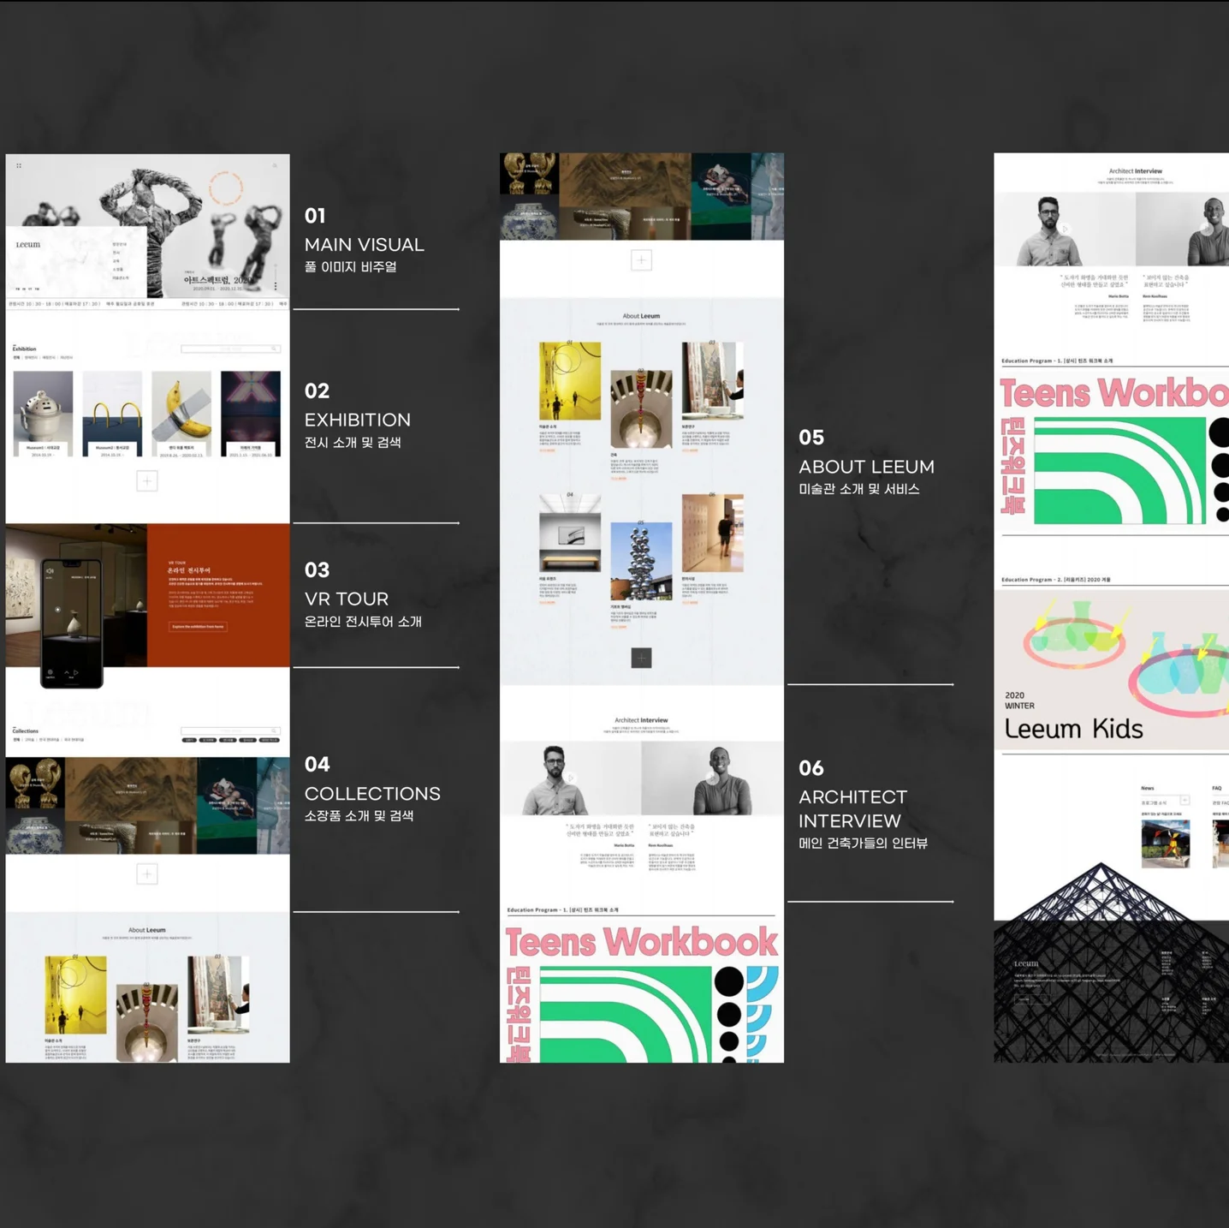Click the plus load-more button under Collections in the left mockup
Viewport: 1229px width, 1228px height.
(x=147, y=874)
